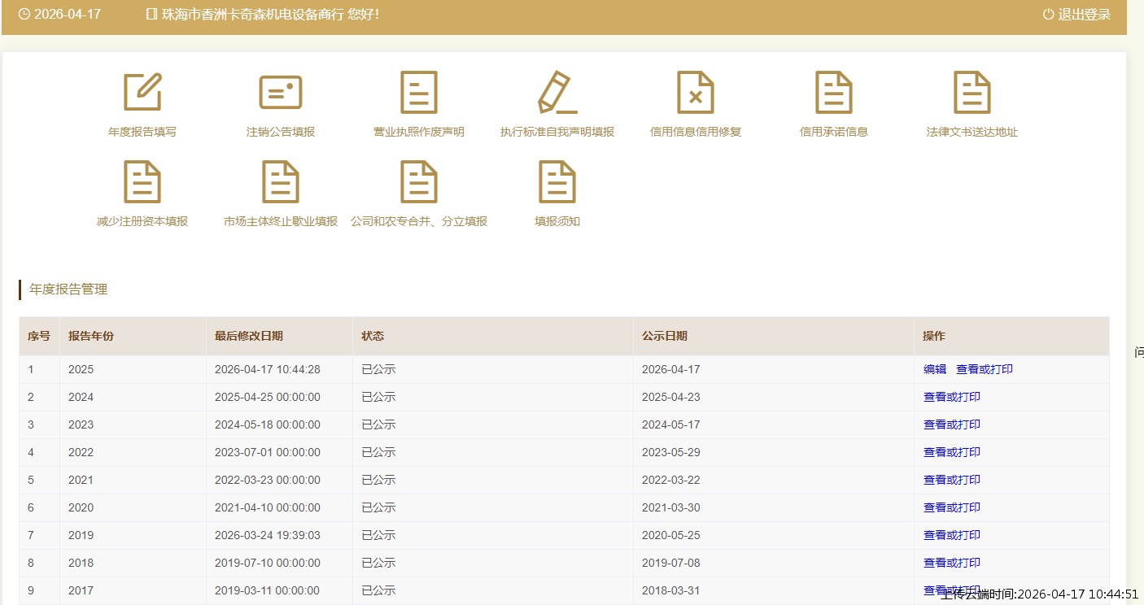
Task: View or print the 2024 annual report
Action: pyautogui.click(x=952, y=397)
